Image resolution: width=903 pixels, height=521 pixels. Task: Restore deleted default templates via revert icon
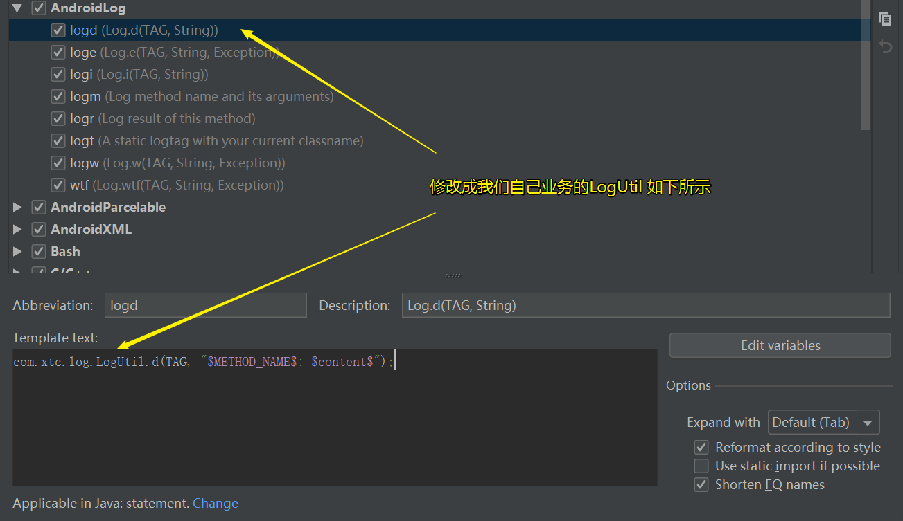[885, 46]
